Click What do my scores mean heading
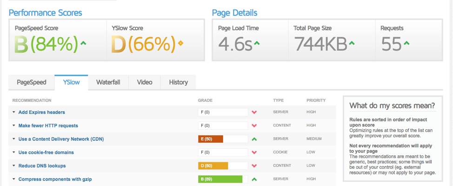This screenshot has height=186, width=453. click(392, 106)
